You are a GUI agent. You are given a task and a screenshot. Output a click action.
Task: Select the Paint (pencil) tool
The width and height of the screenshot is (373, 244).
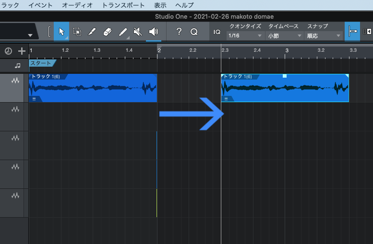(x=123, y=32)
